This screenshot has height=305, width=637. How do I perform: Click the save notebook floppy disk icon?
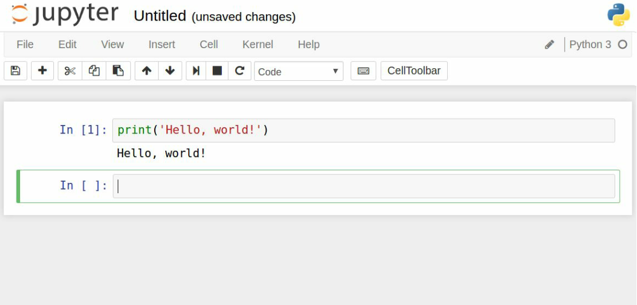[15, 71]
